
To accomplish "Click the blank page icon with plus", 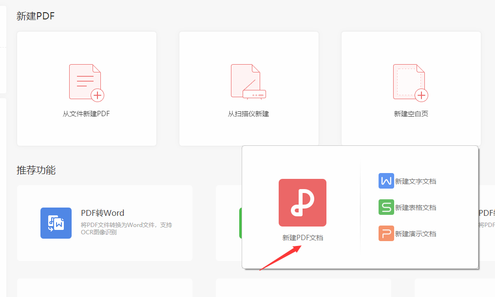I will (410, 83).
